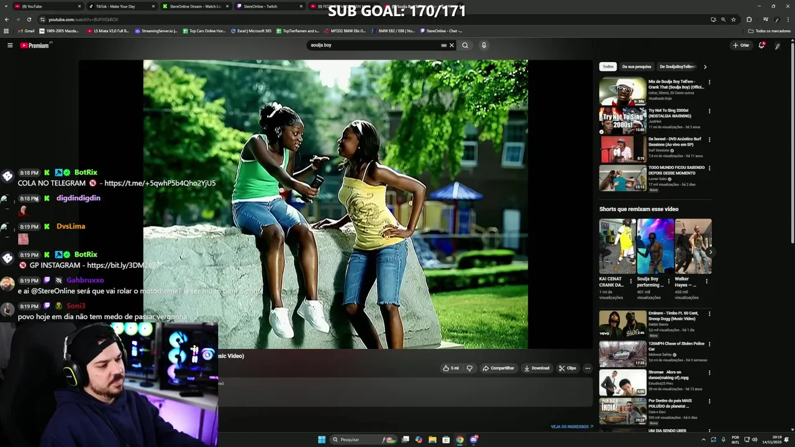Click the VEJA OS INGRESSOS link
The width and height of the screenshot is (795, 447).
pos(571,427)
